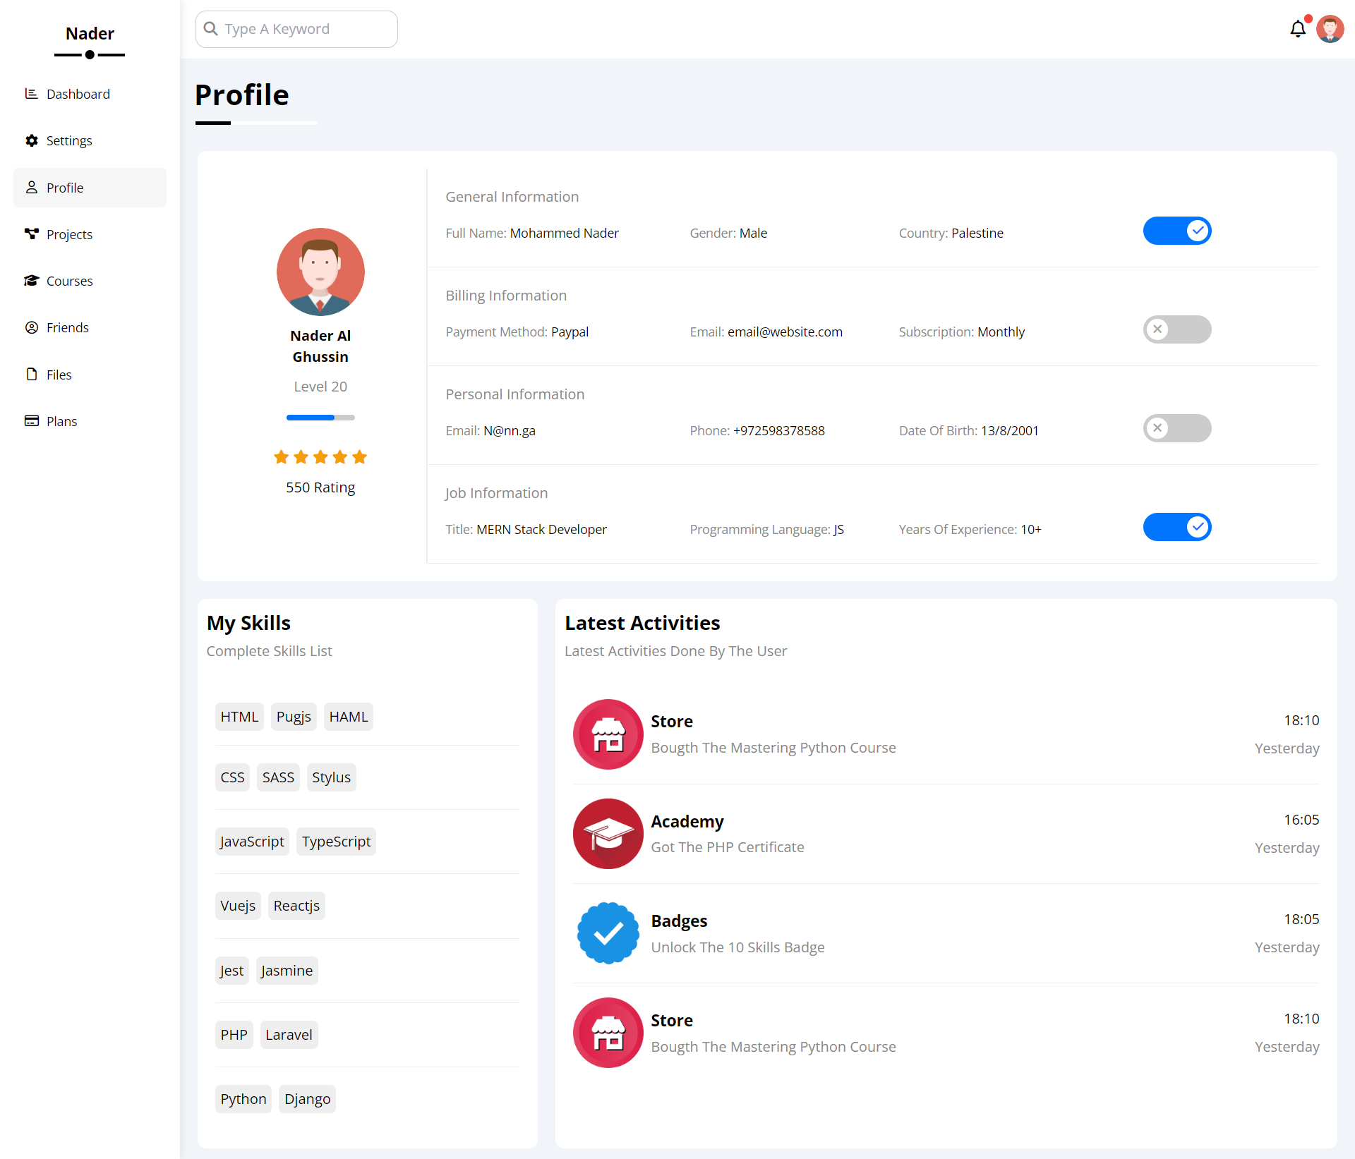The height and width of the screenshot is (1159, 1355).
Task: Click the first Store activity icon
Action: (x=608, y=734)
